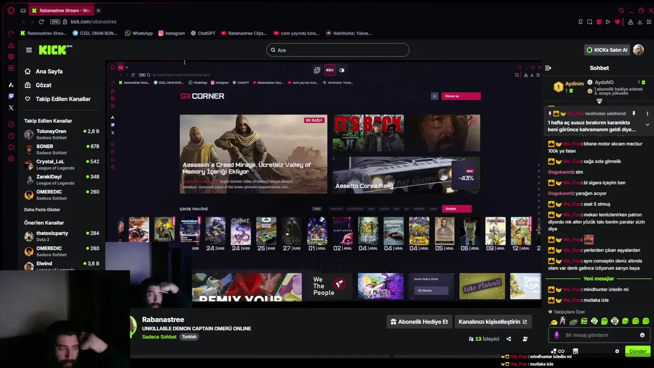Open the ÖZEL ORAN BON bookmark
Image resolution: width=654 pixels, height=368 pixels.
95,33
